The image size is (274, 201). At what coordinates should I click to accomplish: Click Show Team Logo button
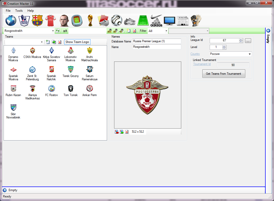(x=77, y=42)
